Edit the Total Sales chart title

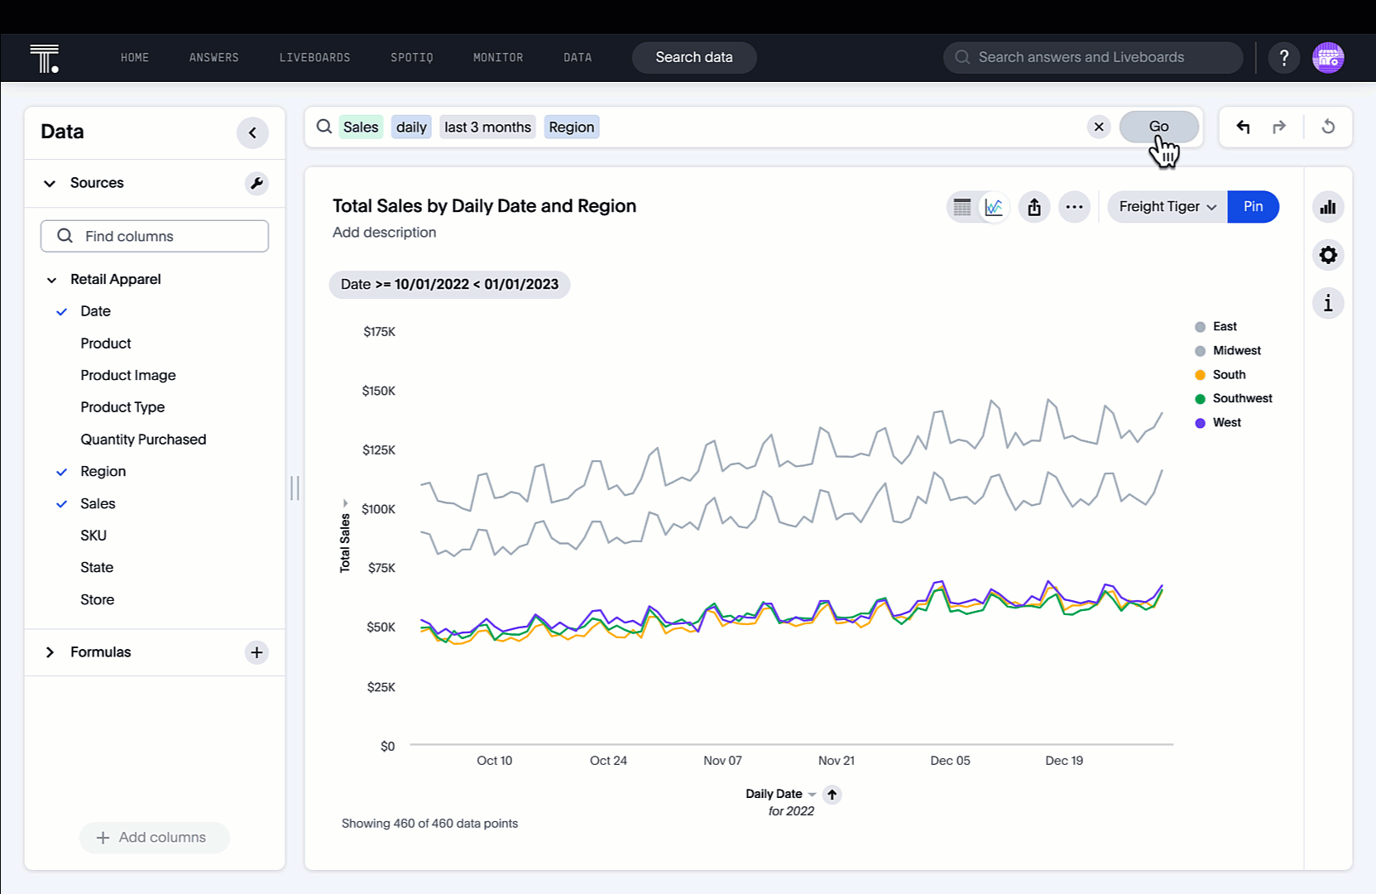[484, 206]
